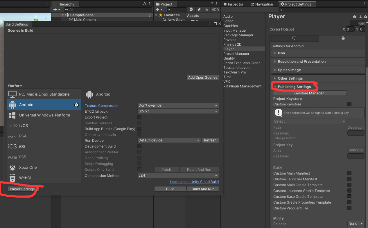Image resolution: width=368 pixels, height=228 pixels.
Task: Select the PS5 platform
Action: click(x=44, y=157)
